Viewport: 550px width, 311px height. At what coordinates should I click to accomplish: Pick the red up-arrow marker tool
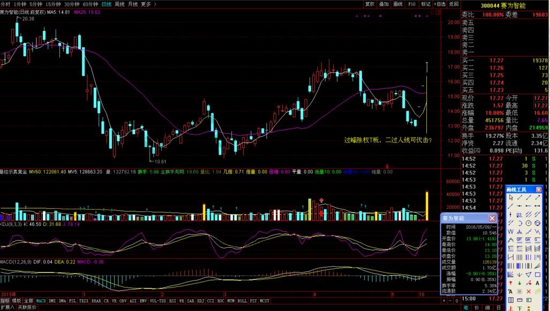(511, 283)
